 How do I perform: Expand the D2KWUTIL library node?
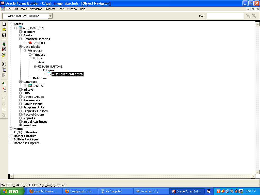[25, 43]
